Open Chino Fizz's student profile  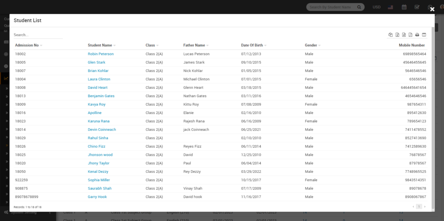coord(97,146)
